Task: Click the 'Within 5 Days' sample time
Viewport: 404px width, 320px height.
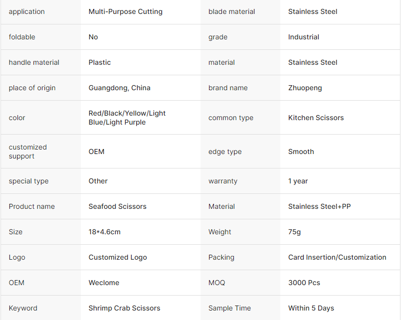Action: click(311, 308)
